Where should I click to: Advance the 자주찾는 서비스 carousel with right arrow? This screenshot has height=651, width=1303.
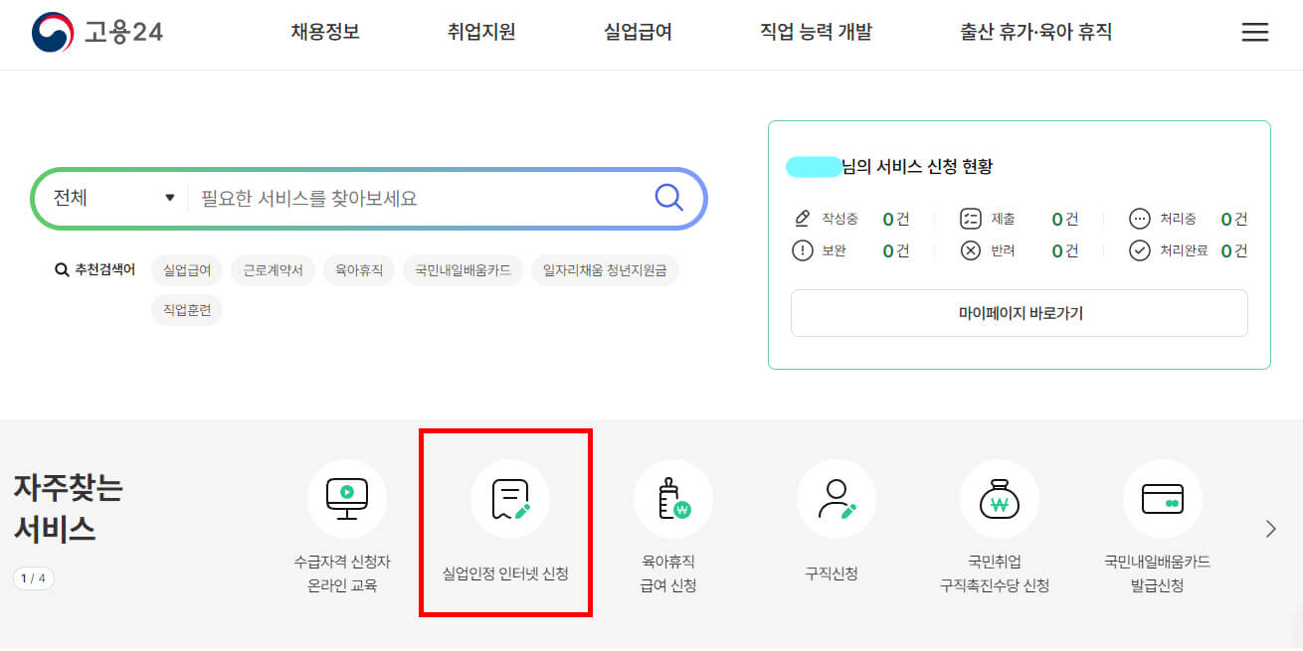pyautogui.click(x=1270, y=529)
